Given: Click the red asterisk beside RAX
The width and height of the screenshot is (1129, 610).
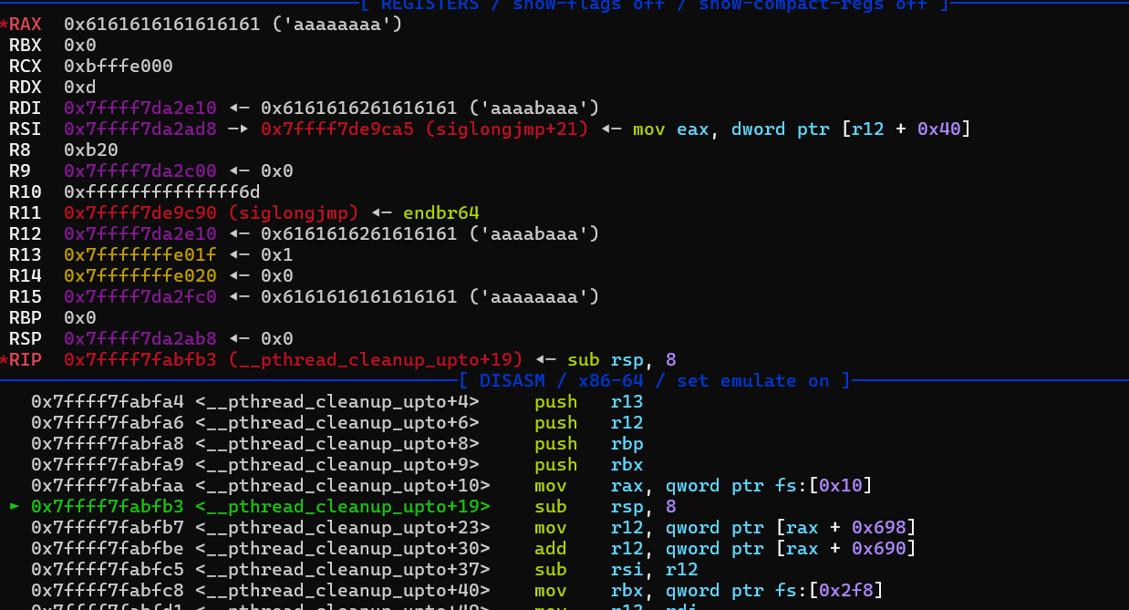Looking at the screenshot, I should click(x=5, y=24).
